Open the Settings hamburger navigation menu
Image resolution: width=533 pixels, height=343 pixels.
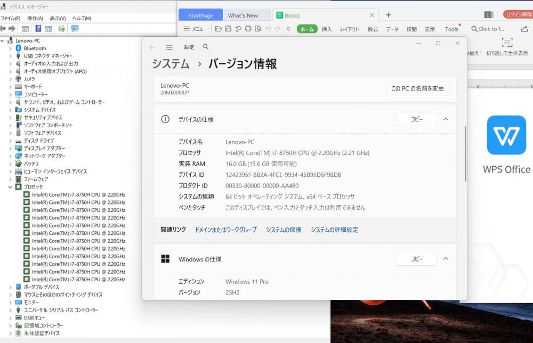169,47
